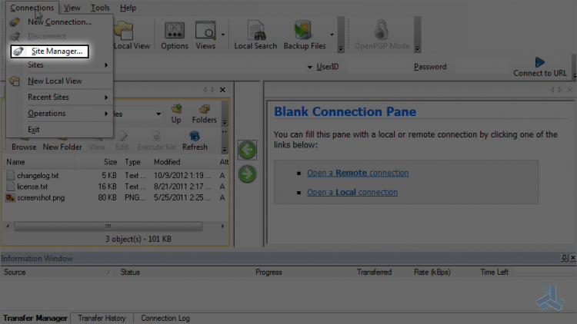
Task: Click the local pane horizontal scrollbar
Action: (108, 226)
